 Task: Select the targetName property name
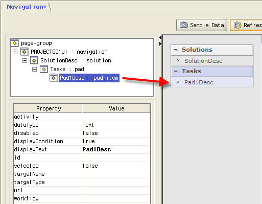(48, 174)
